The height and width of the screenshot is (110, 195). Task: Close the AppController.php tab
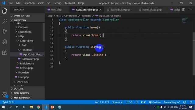[100, 10]
